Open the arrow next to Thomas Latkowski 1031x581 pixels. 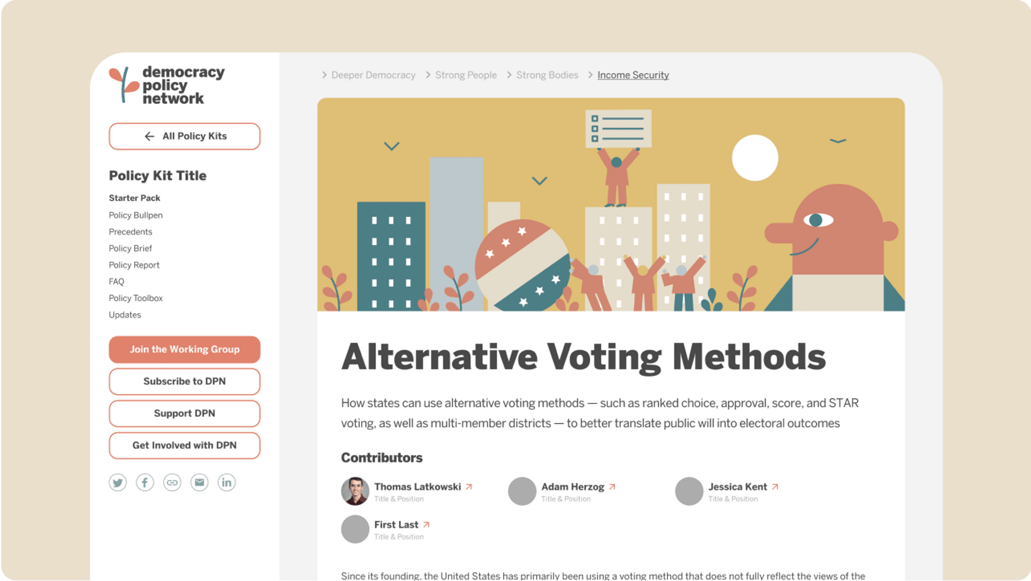[x=469, y=486]
